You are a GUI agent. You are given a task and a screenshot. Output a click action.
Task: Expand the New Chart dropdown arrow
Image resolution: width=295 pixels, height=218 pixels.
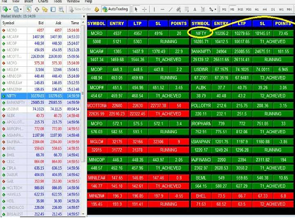point(10,9)
